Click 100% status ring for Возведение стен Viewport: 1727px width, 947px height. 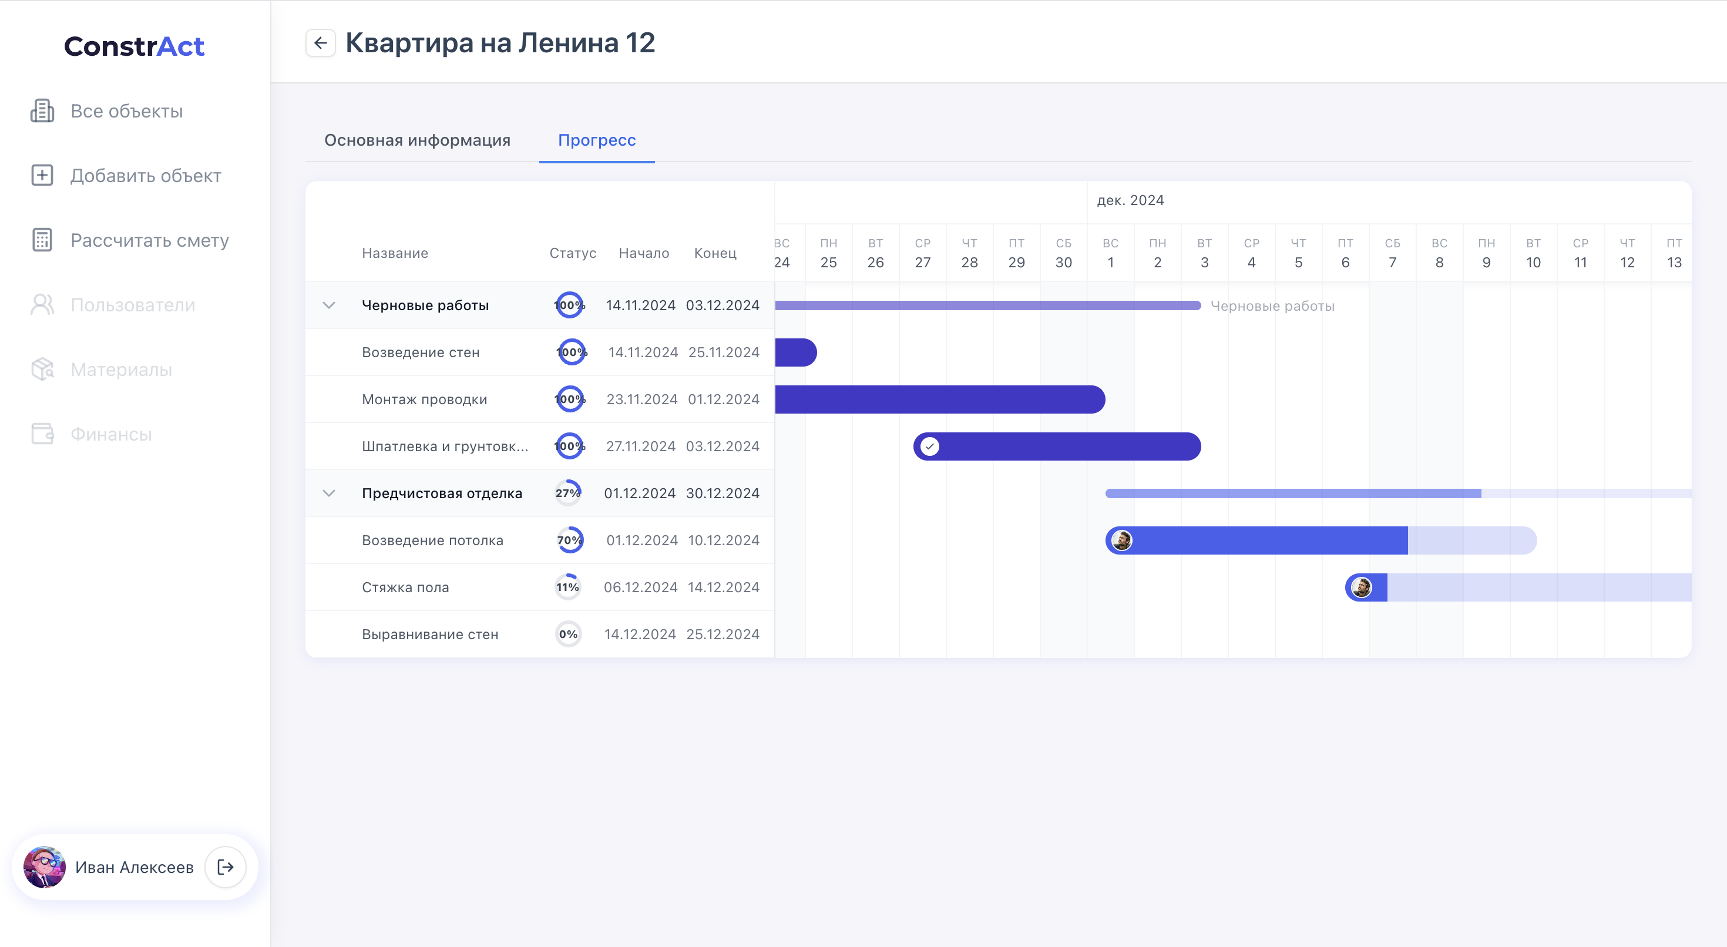coord(572,352)
